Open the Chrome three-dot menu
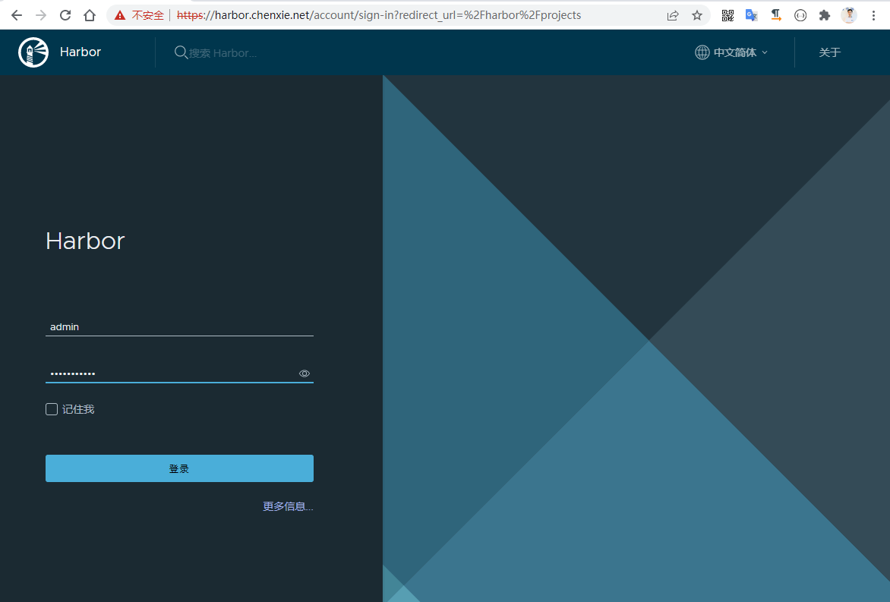 coord(873,15)
